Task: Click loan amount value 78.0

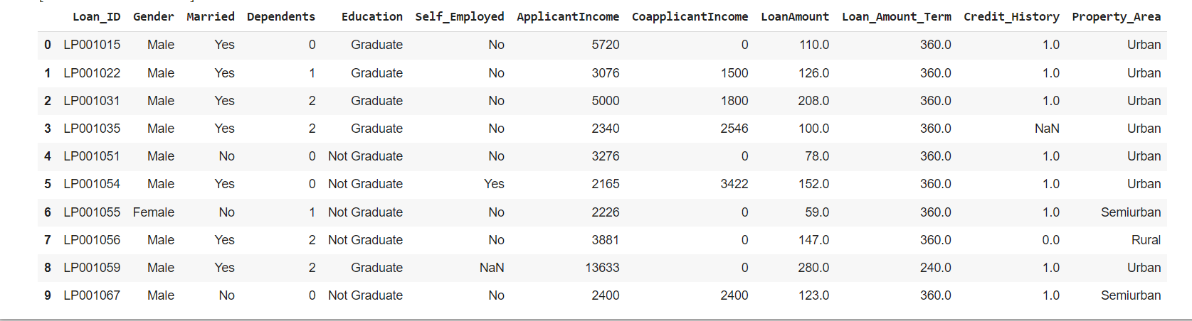Action: 817,156
